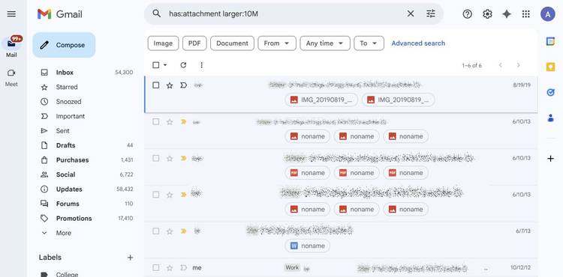The height and width of the screenshot is (277, 563).
Task: Open Contacts side panel icon
Action: [550, 118]
